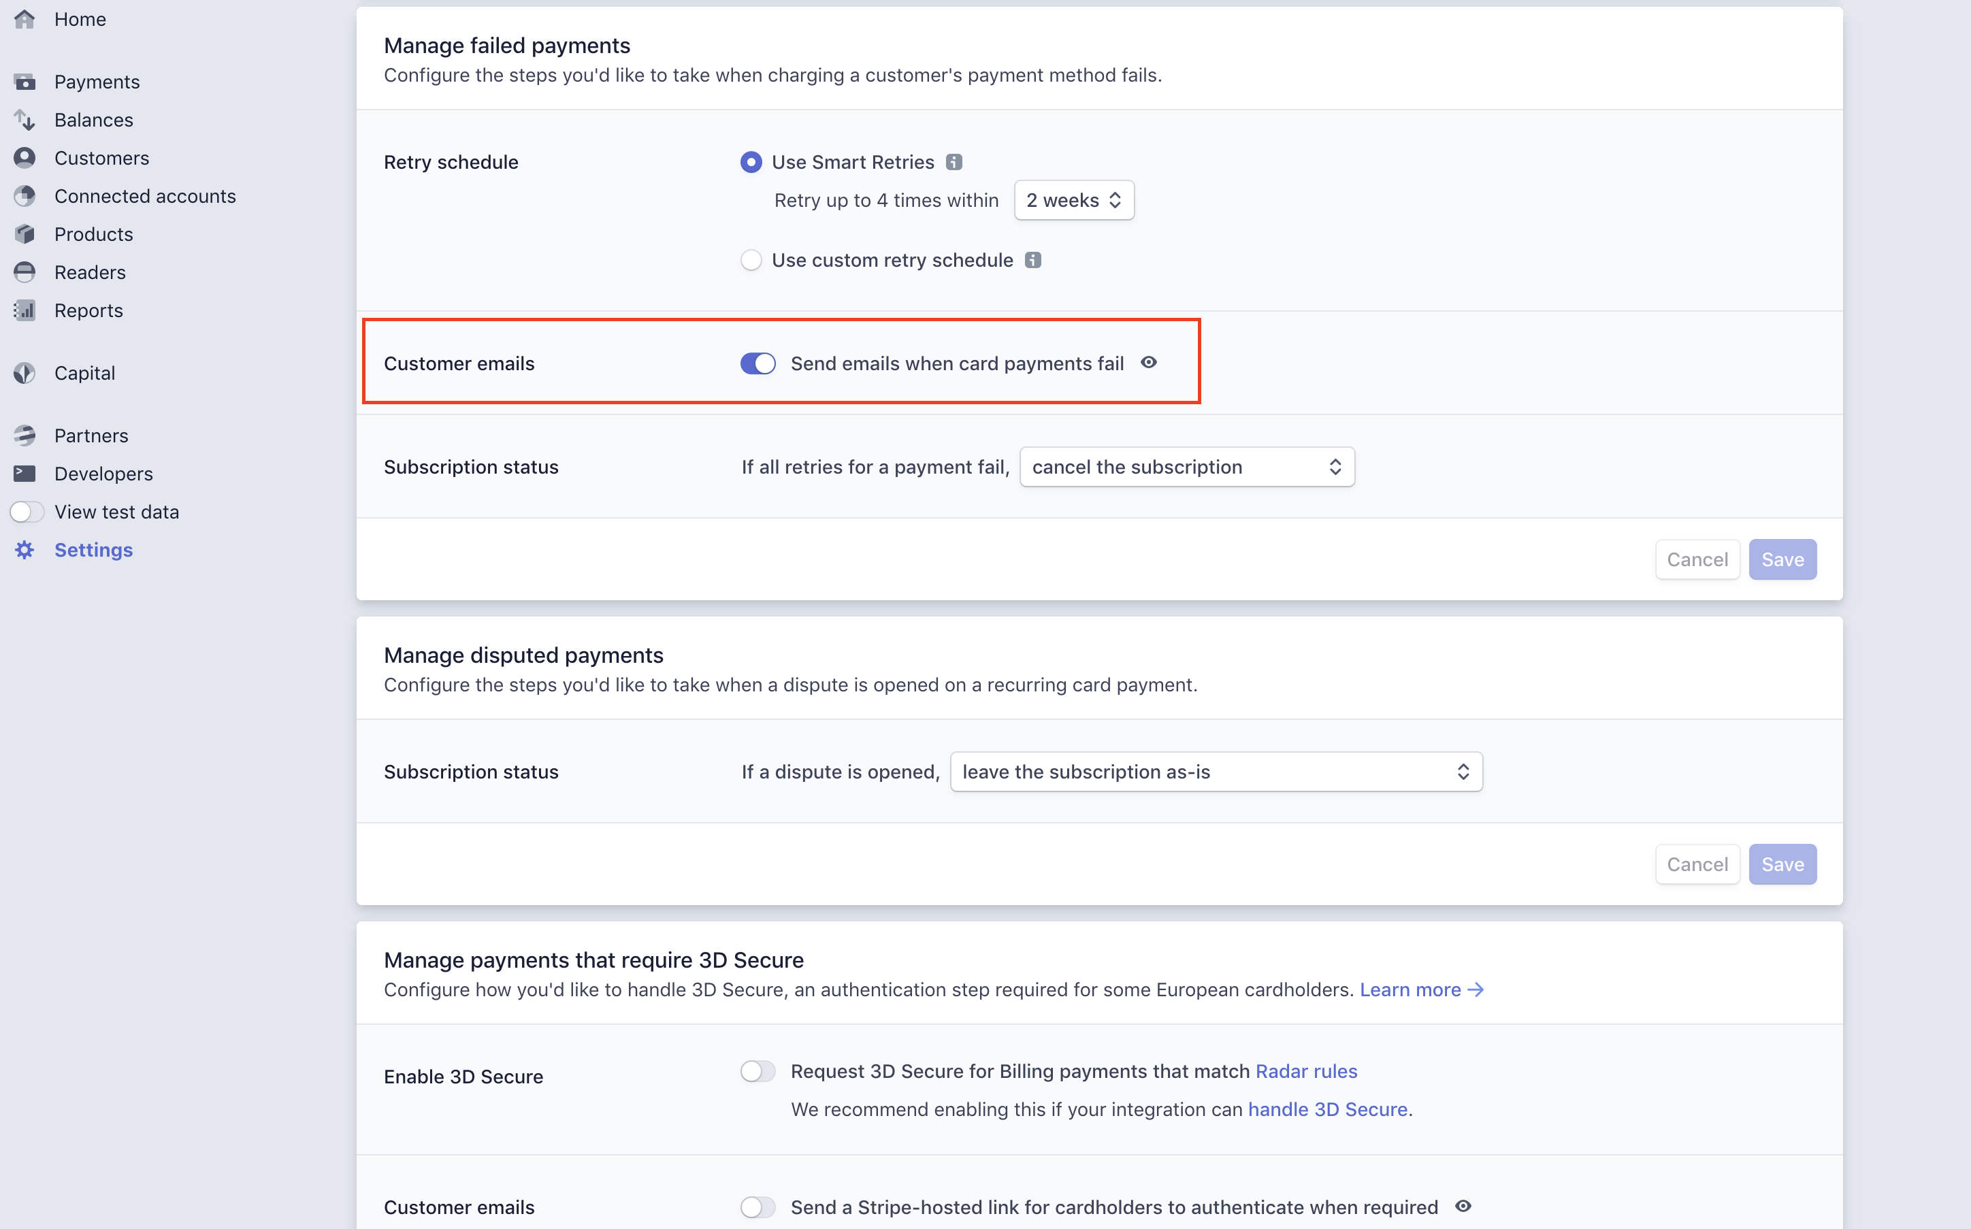Open leave the subscription as-is dropdown

[1216, 772]
